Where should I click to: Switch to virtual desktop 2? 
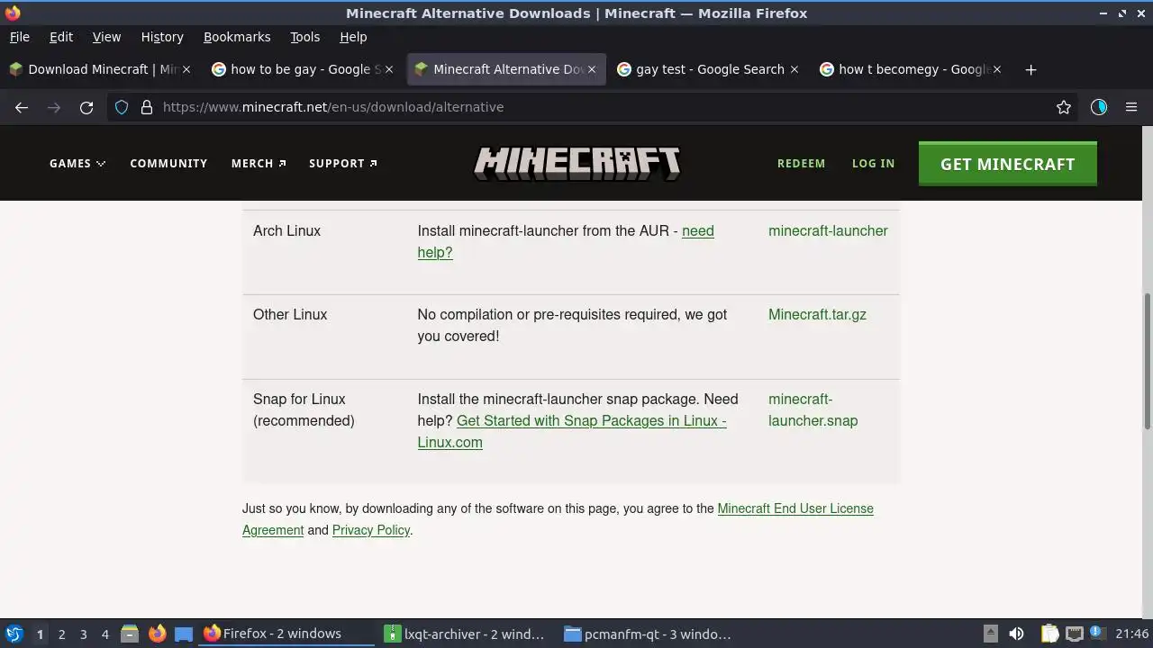[x=61, y=634]
